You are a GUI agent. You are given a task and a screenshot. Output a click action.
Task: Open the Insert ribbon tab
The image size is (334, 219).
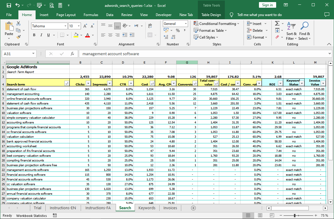pyautogui.click(x=44, y=15)
